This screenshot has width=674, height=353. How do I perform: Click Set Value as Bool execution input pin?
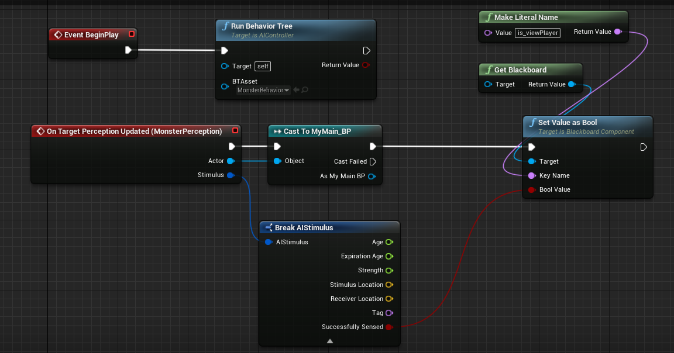[532, 147]
